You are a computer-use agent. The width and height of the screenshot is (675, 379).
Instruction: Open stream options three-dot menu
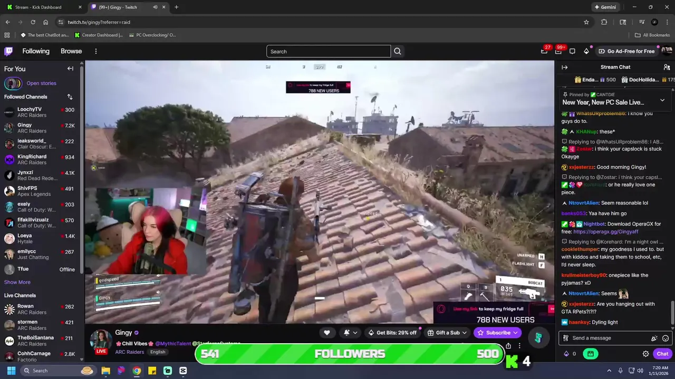[519, 346]
